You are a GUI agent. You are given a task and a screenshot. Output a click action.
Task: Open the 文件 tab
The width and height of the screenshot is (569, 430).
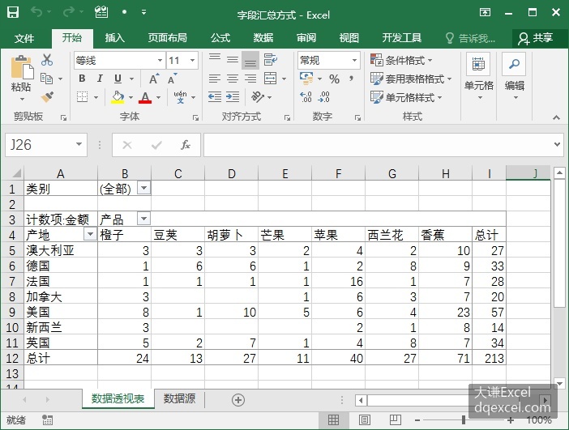pyautogui.click(x=24, y=38)
